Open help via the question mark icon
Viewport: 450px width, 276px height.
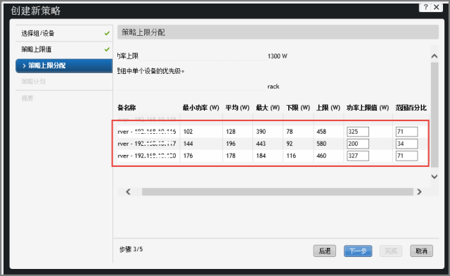[x=425, y=7]
